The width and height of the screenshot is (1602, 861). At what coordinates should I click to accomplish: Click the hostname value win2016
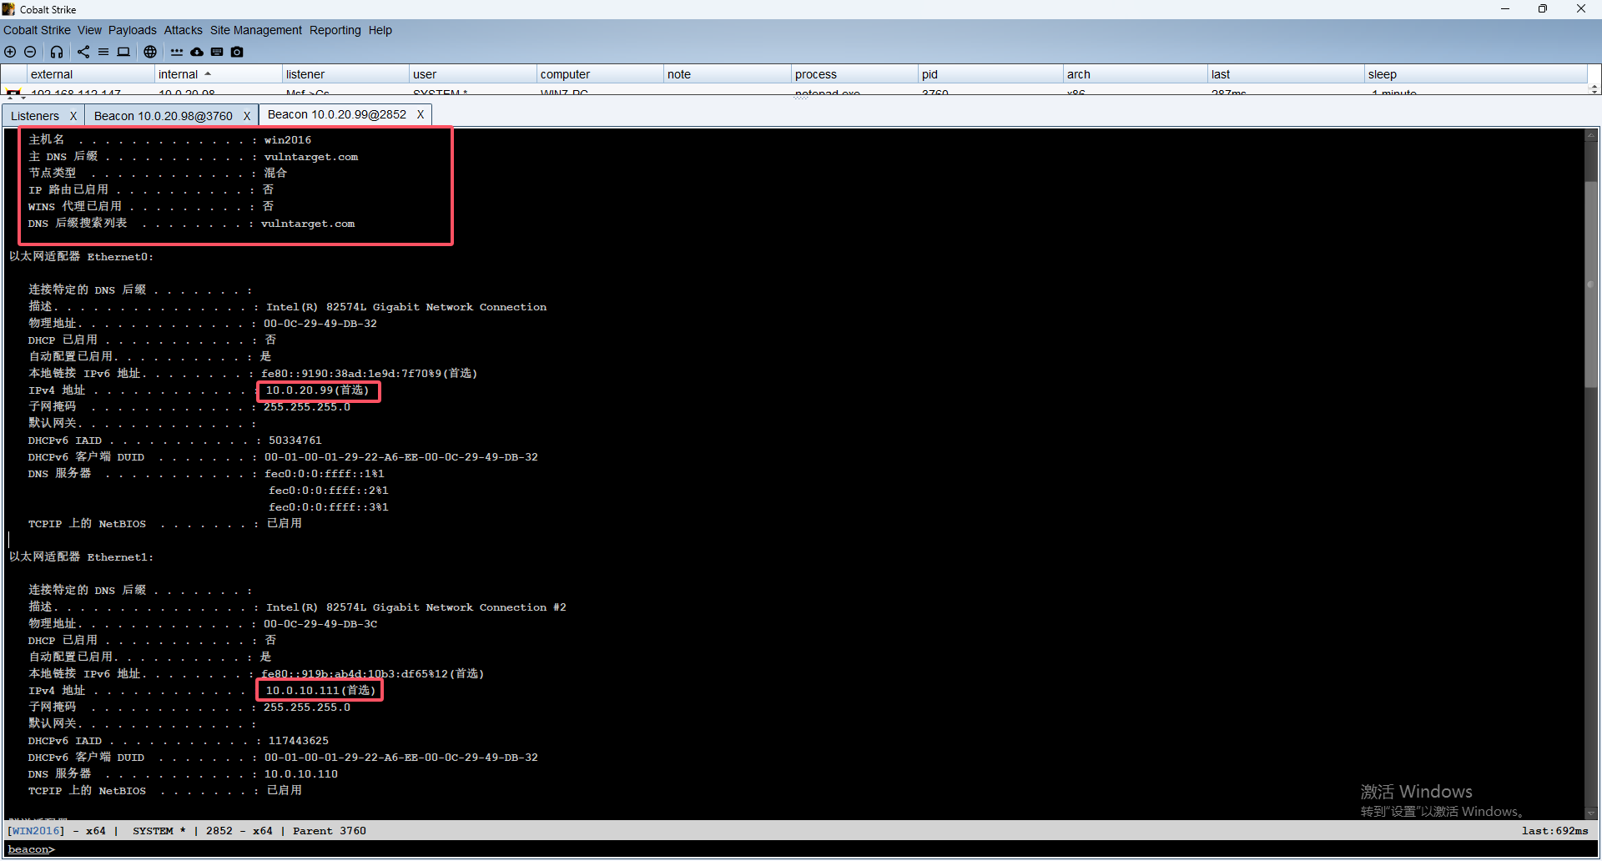(x=288, y=140)
